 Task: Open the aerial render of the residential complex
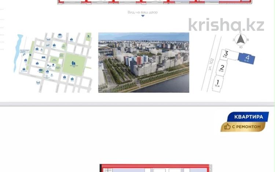(144, 63)
